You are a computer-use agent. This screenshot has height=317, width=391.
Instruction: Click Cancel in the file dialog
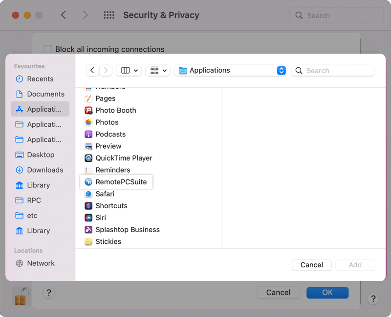click(311, 265)
